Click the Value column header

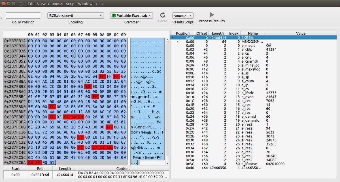301,33
